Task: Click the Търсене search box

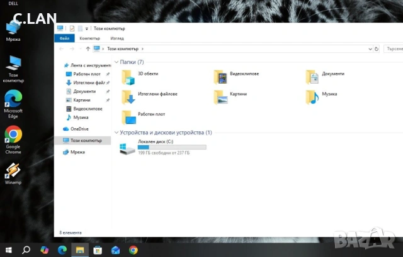Action: coord(393,49)
